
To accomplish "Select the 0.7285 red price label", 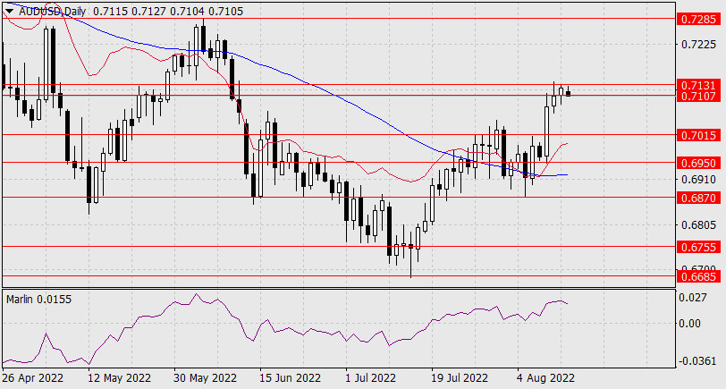I will [696, 18].
